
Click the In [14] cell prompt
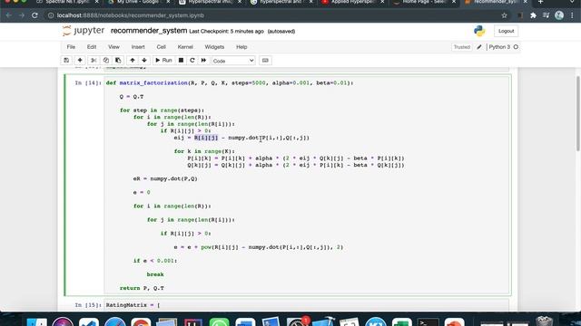pyautogui.click(x=88, y=83)
